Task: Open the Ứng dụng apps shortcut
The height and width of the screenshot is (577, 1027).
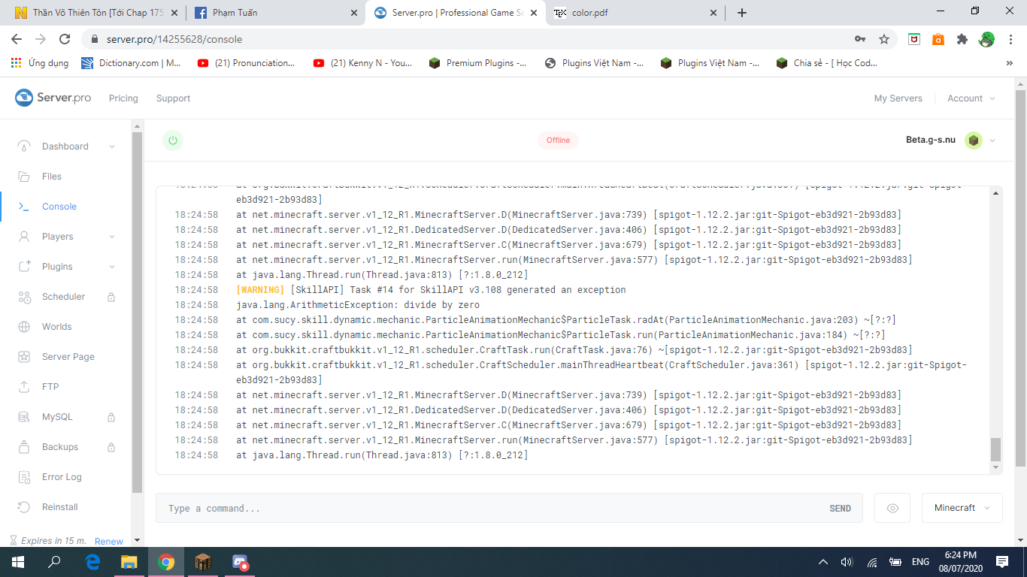Action: pos(40,63)
